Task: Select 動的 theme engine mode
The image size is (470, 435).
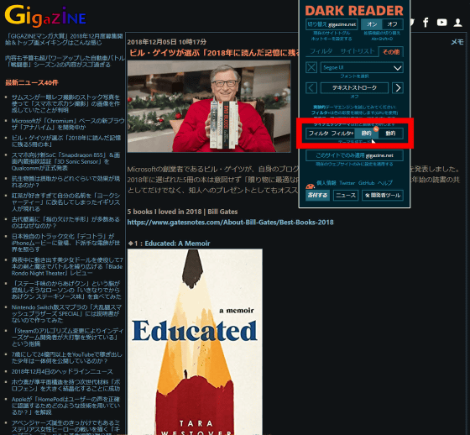Action: point(390,134)
